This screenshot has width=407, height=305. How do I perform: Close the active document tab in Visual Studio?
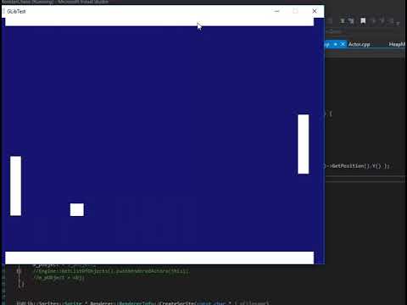[343, 44]
